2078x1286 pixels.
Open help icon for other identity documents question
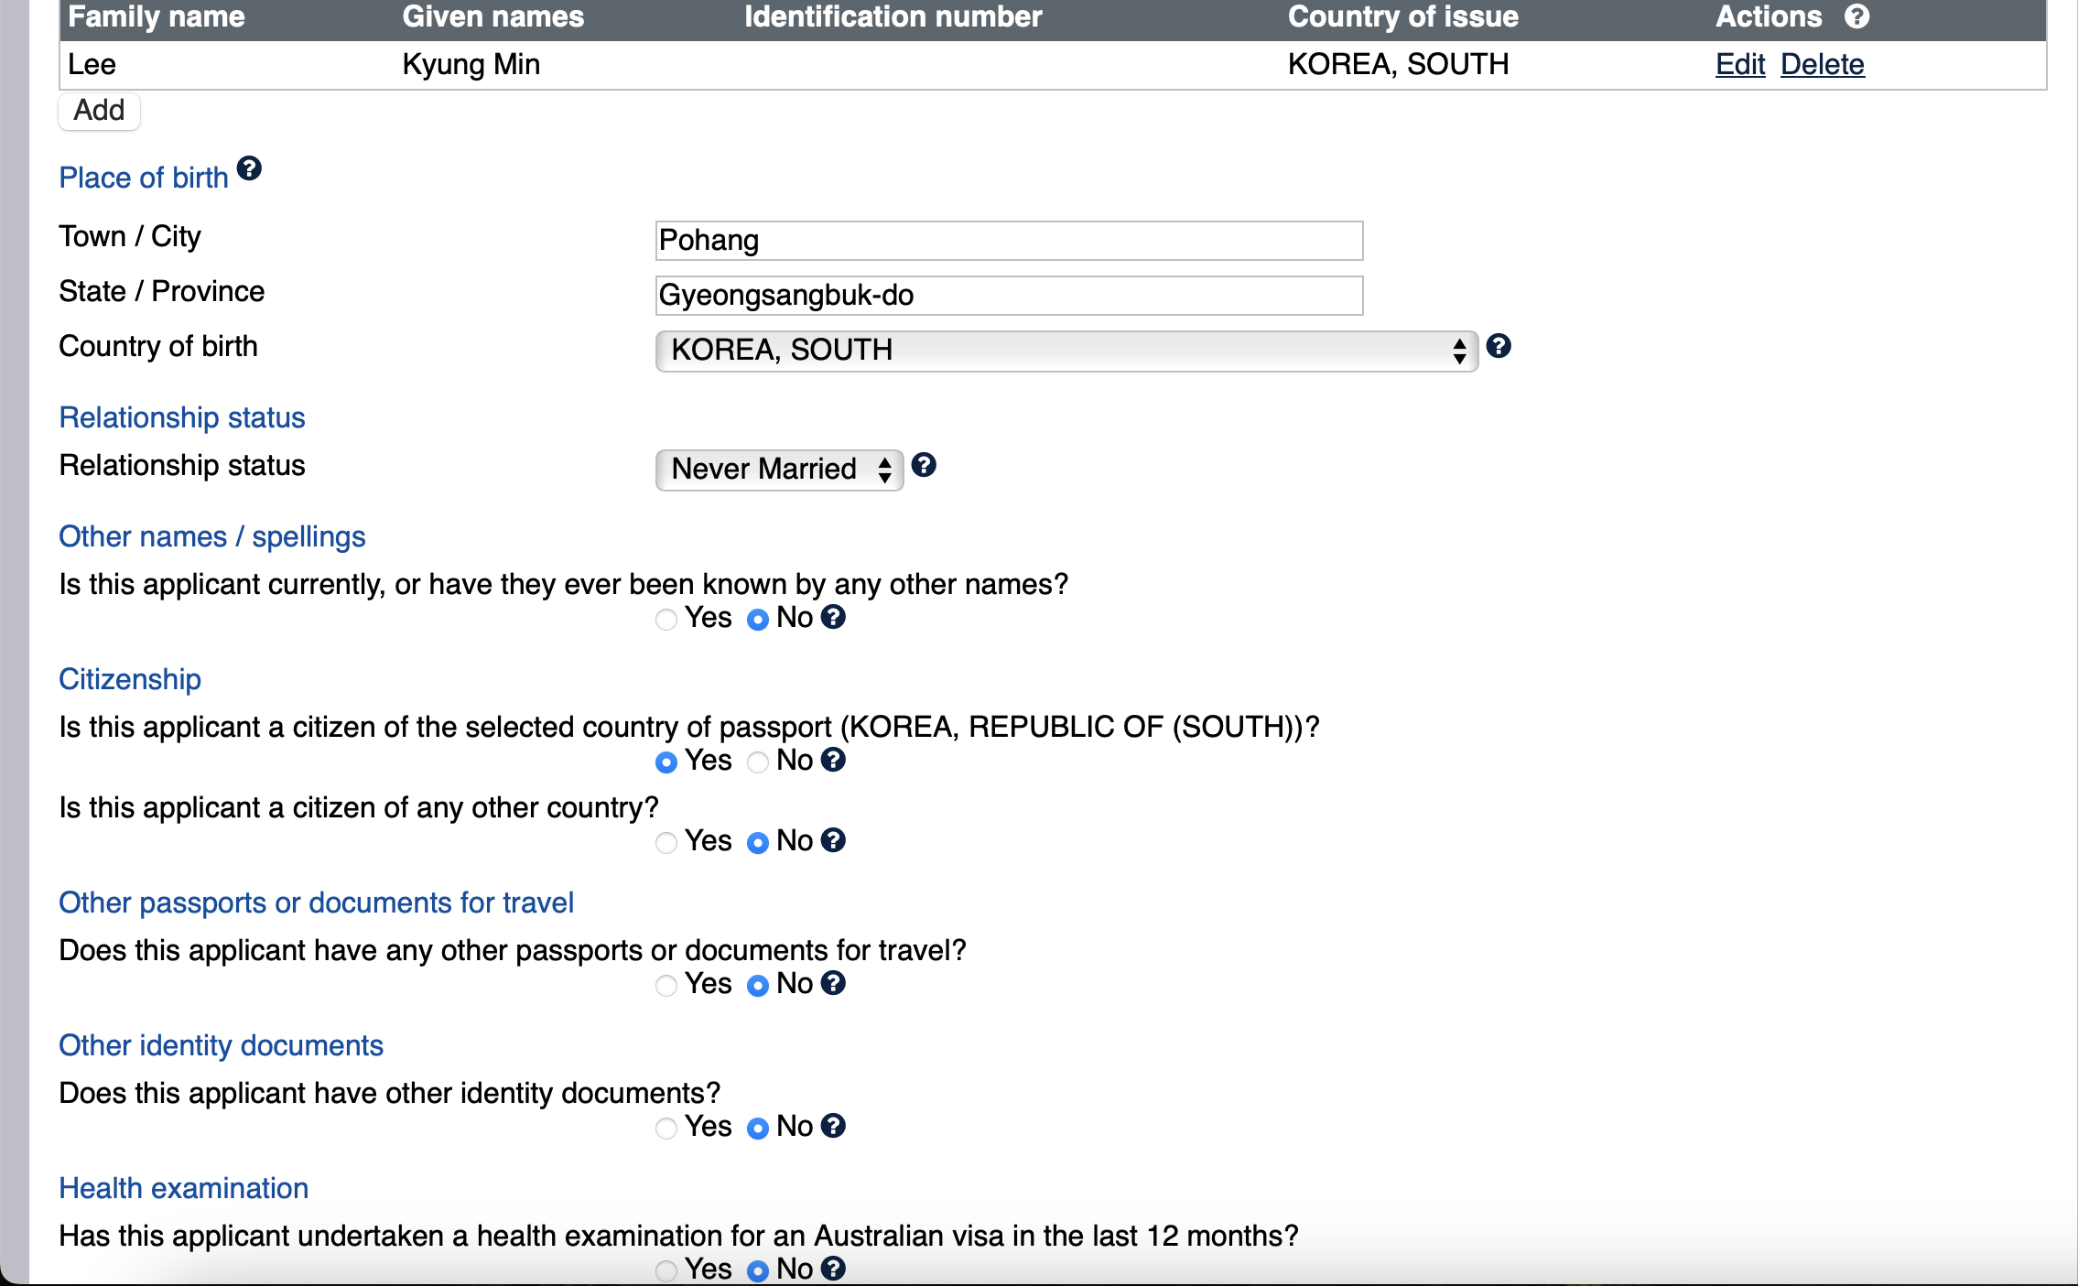[x=833, y=1126]
